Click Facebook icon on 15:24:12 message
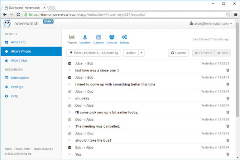 [70, 78]
